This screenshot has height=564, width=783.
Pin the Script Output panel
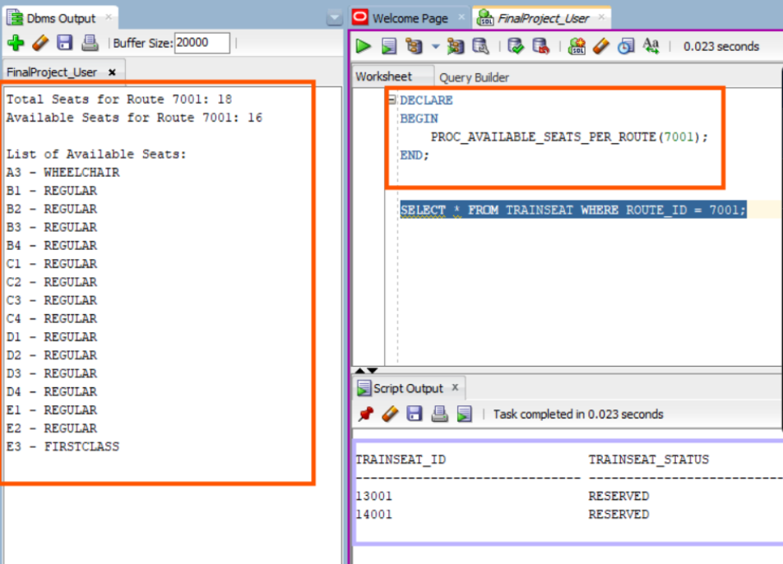coord(366,414)
